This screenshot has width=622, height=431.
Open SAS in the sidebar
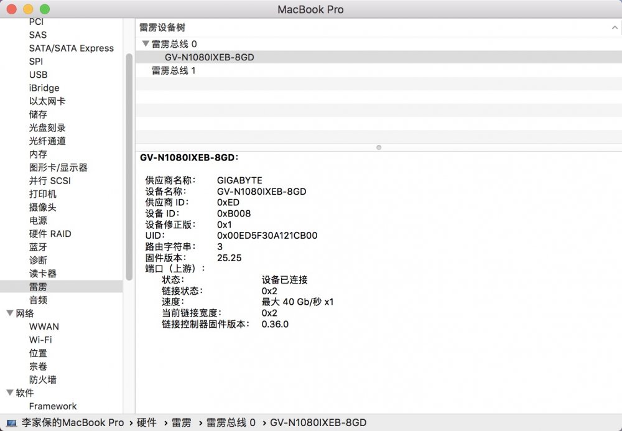click(x=38, y=35)
